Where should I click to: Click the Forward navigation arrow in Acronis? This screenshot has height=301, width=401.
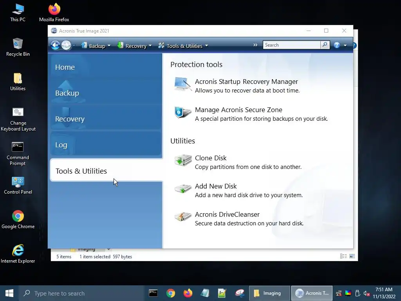click(66, 45)
